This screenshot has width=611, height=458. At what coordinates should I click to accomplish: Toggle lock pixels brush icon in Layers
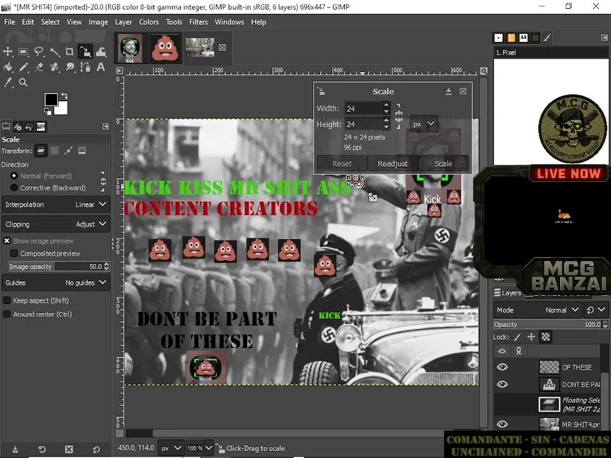[517, 337]
